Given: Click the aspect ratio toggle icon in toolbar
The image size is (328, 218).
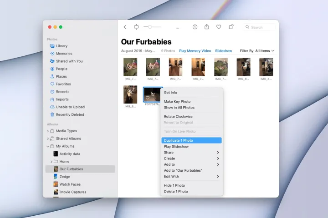Looking at the screenshot, I should coord(136,27).
